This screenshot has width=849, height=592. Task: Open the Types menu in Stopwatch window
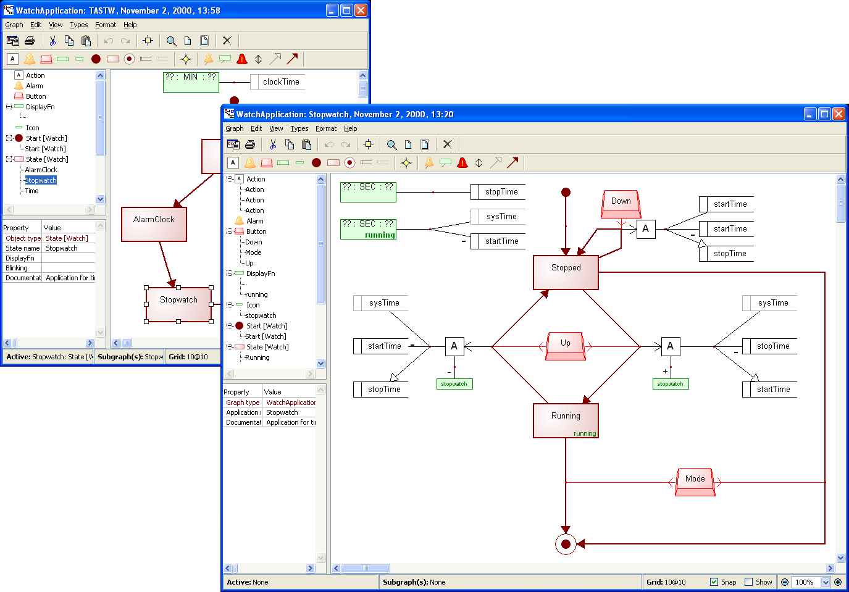(x=299, y=128)
